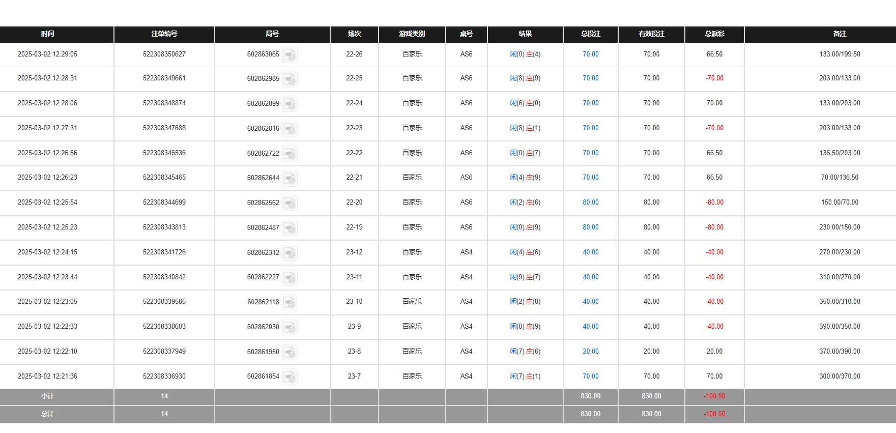
Task: Open video icon for round 602862722
Action: [x=290, y=154]
